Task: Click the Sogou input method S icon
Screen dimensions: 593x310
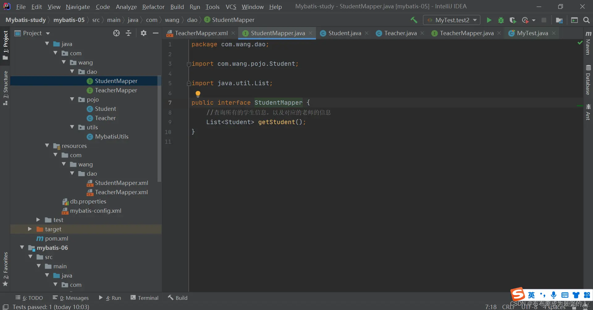Action: (518, 295)
